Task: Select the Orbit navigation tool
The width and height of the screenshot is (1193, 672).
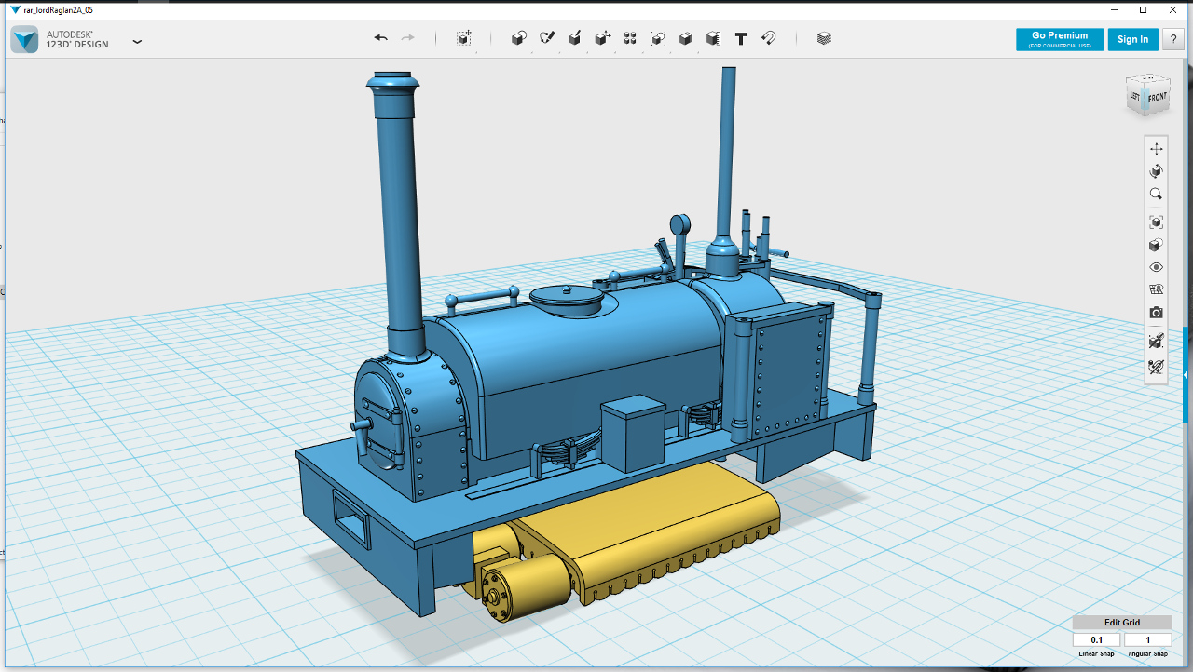Action: pyautogui.click(x=1156, y=171)
